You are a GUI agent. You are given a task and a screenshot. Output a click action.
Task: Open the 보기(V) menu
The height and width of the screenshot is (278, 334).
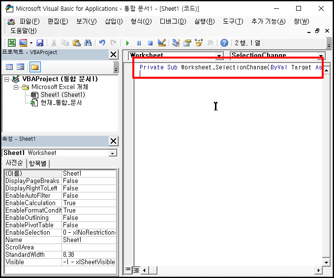[x=87, y=21]
